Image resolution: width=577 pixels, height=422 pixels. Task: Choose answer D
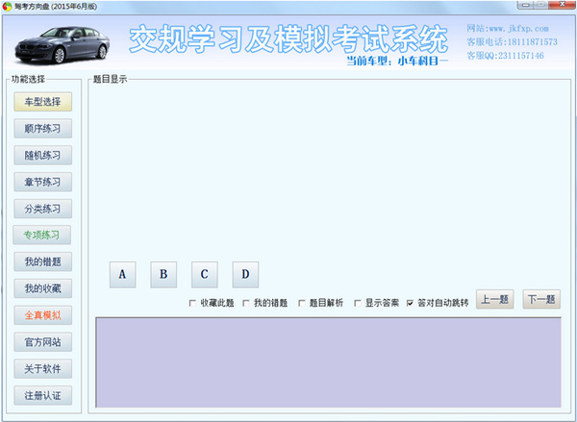[x=245, y=275]
